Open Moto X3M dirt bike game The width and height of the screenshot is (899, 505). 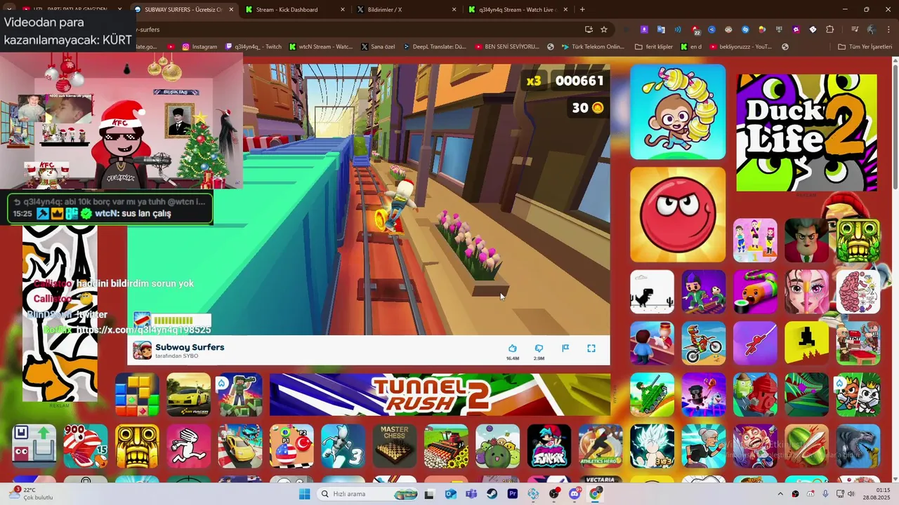point(704,343)
